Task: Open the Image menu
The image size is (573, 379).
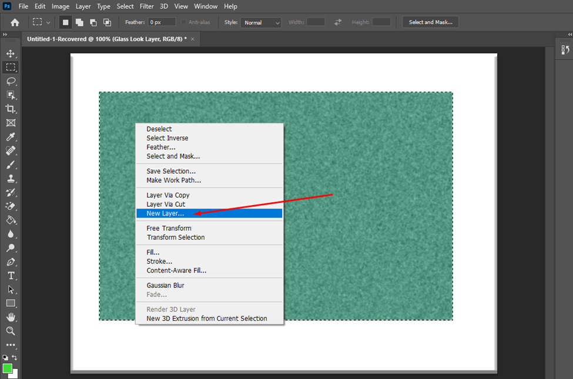Action: click(x=61, y=6)
